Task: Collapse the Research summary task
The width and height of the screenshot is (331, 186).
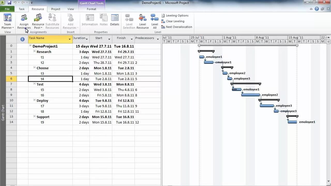Action: pos(34,51)
